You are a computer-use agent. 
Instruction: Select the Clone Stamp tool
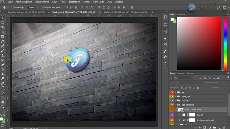3,55
